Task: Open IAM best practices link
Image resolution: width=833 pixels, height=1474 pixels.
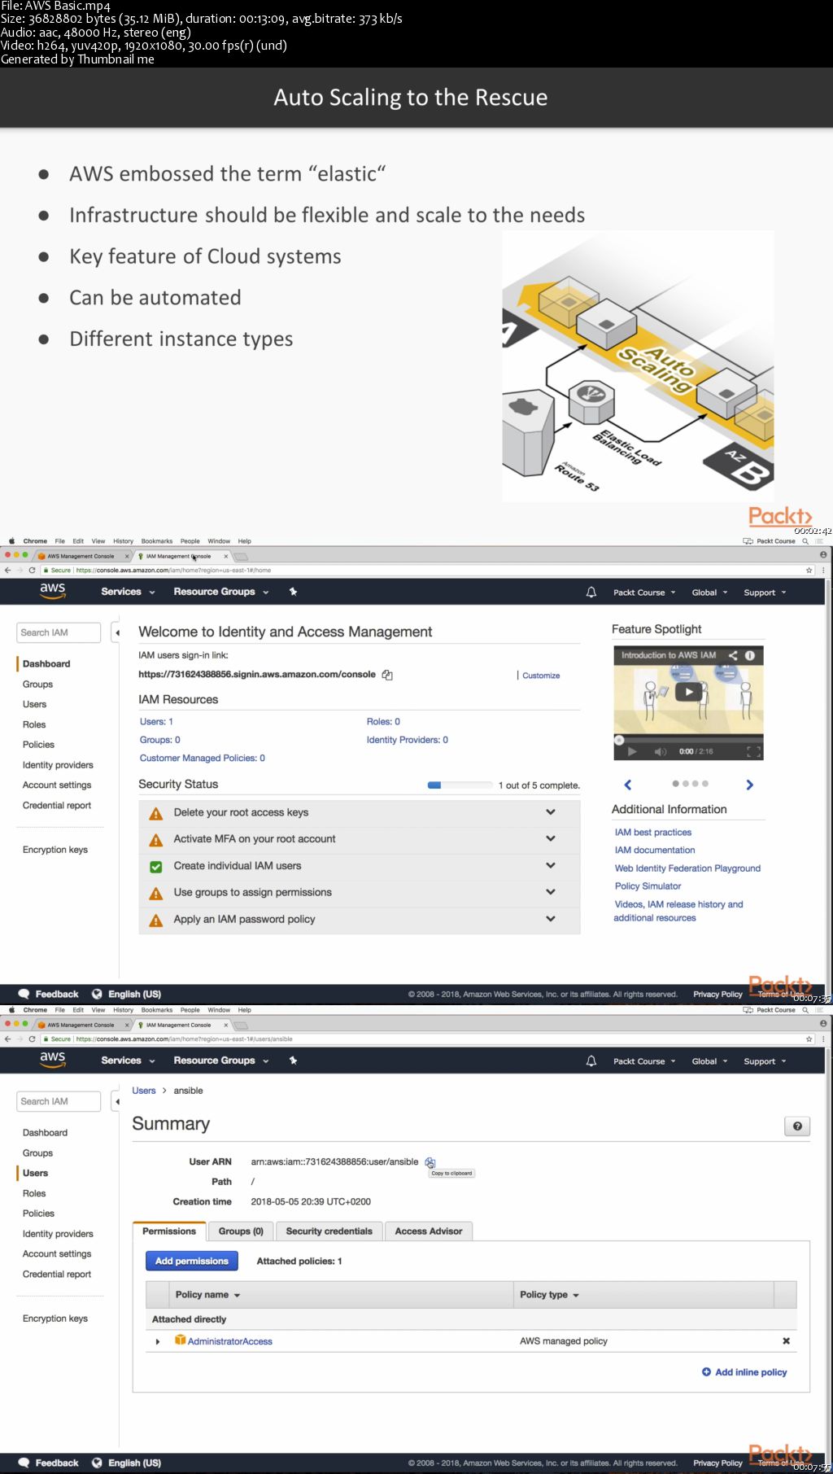Action: click(x=653, y=833)
